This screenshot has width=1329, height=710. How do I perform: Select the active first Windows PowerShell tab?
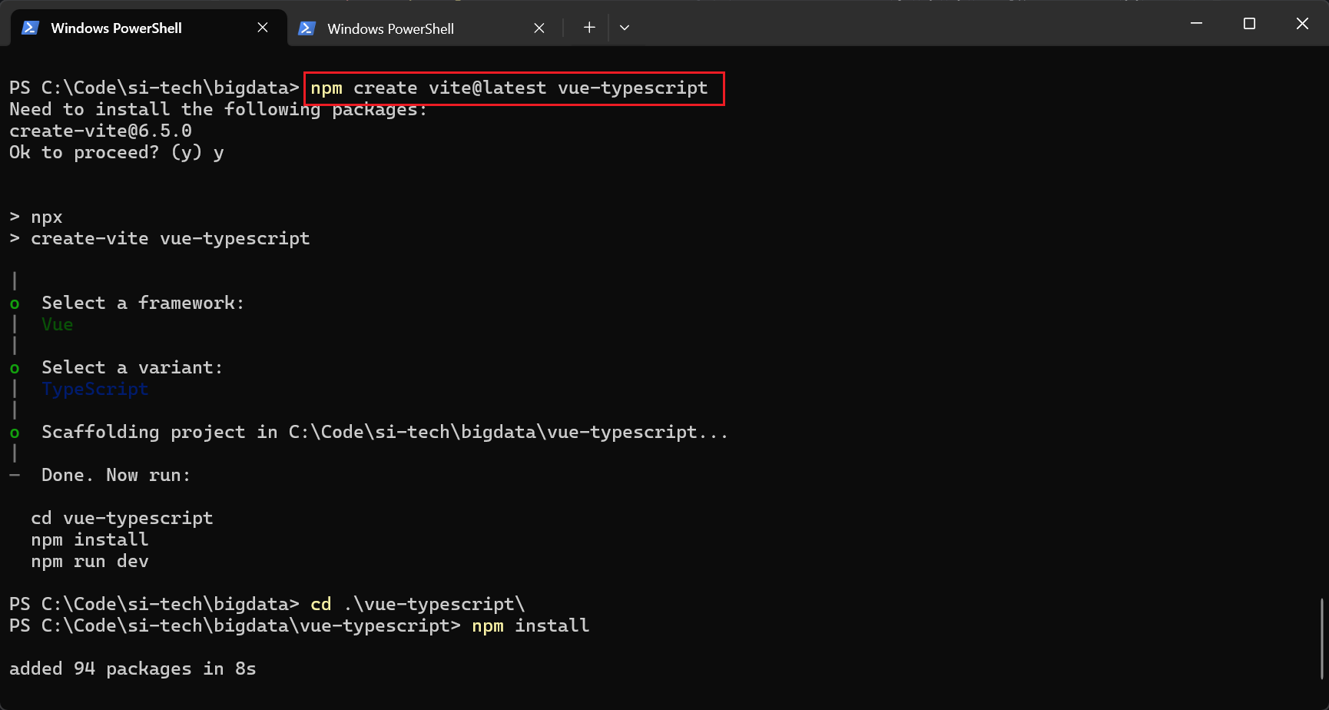116,28
